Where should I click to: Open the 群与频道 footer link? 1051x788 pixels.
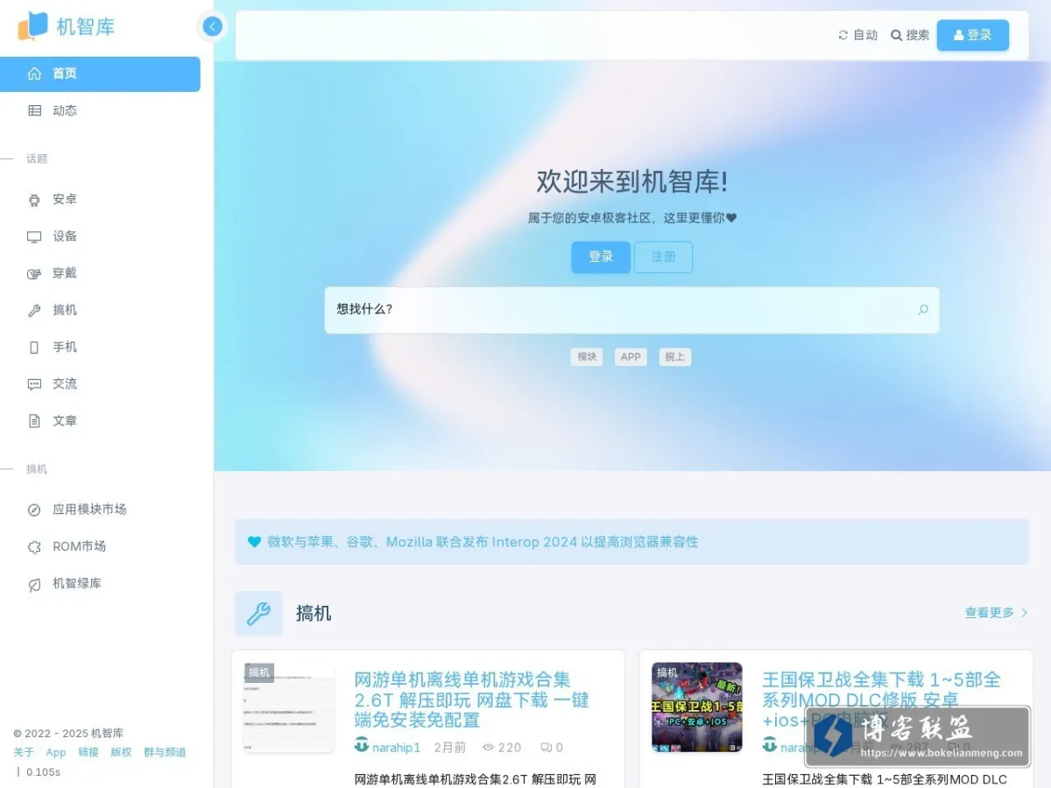[x=165, y=752]
